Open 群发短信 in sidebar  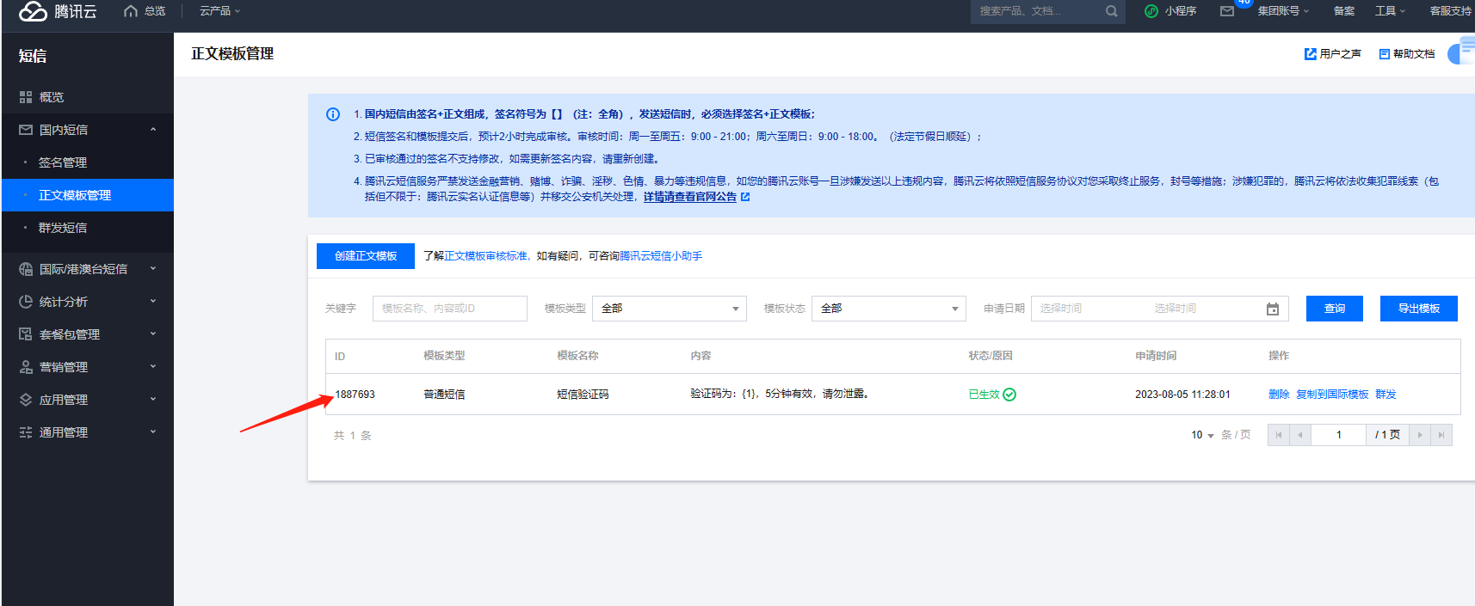coord(88,228)
